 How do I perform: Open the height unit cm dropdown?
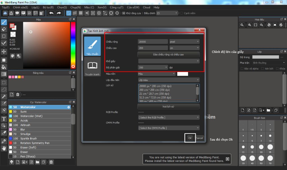click(x=184, y=48)
